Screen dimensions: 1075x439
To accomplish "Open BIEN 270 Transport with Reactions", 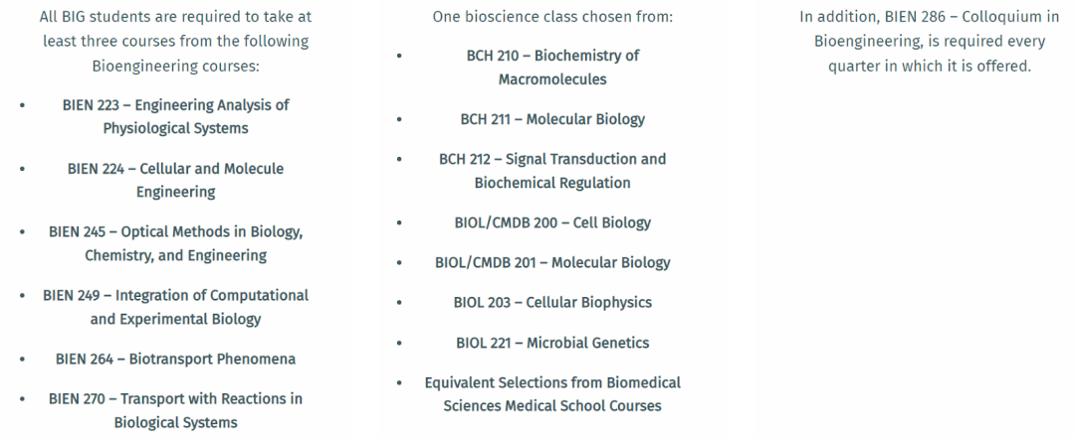I will coord(175,410).
